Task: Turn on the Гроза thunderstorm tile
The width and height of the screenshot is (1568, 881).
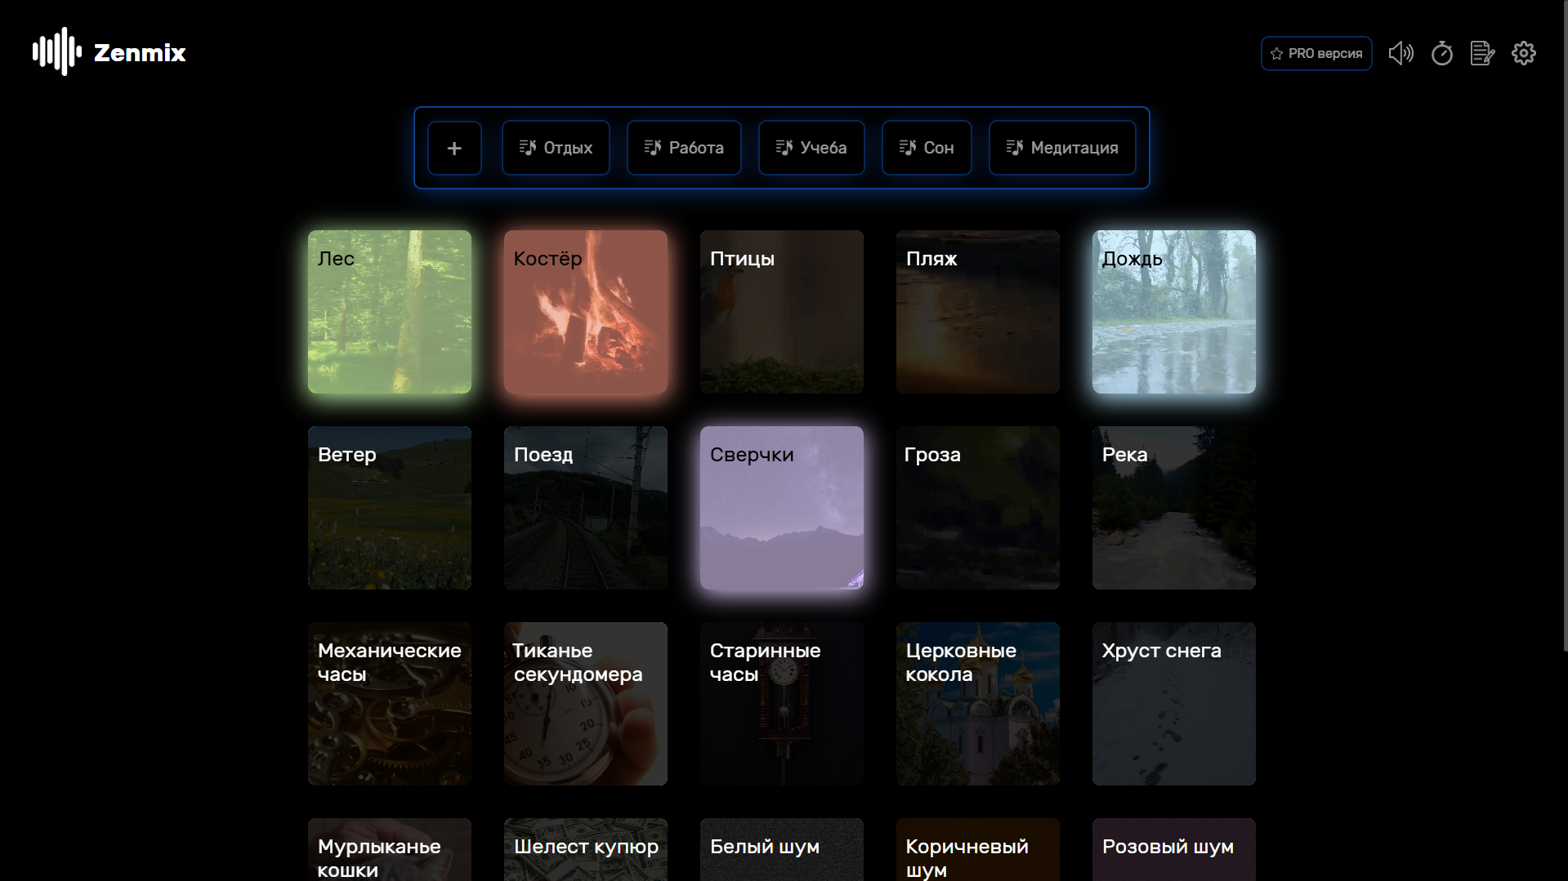Action: click(x=978, y=508)
